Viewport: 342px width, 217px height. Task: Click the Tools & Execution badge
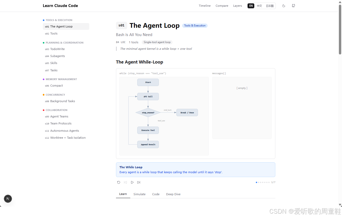[195, 25]
